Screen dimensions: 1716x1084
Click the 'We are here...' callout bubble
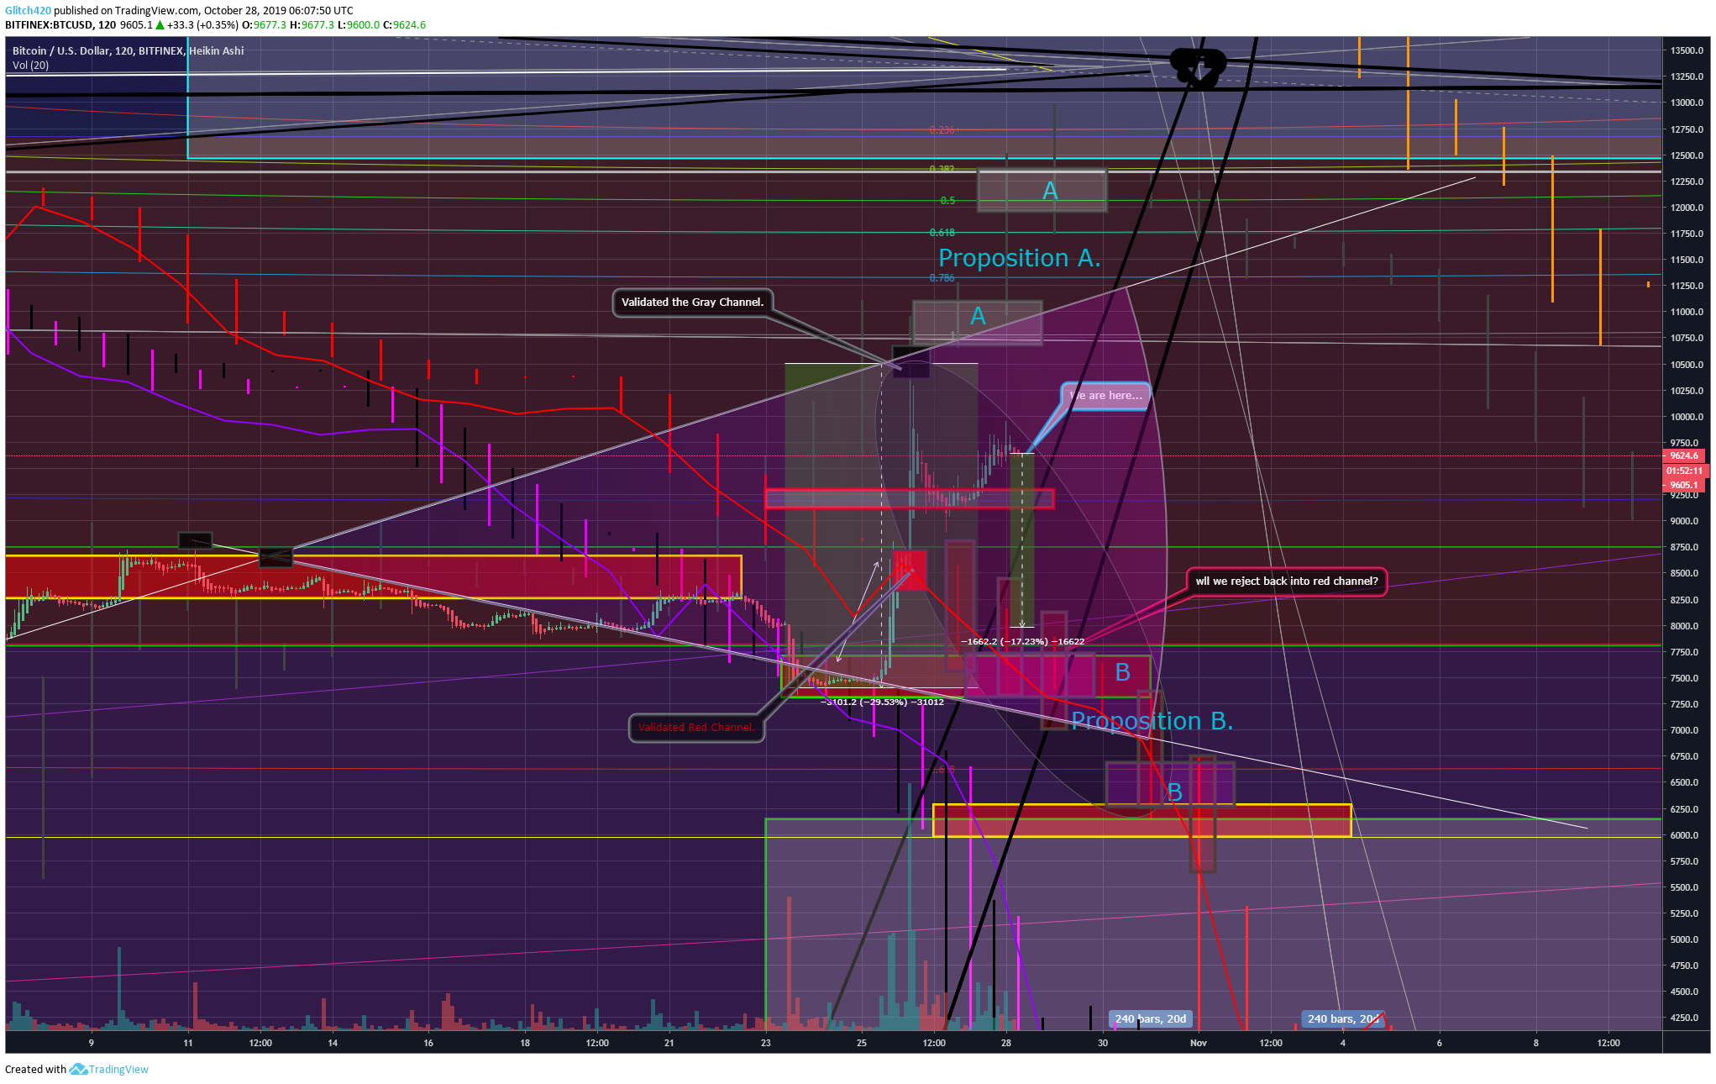click(x=1105, y=395)
